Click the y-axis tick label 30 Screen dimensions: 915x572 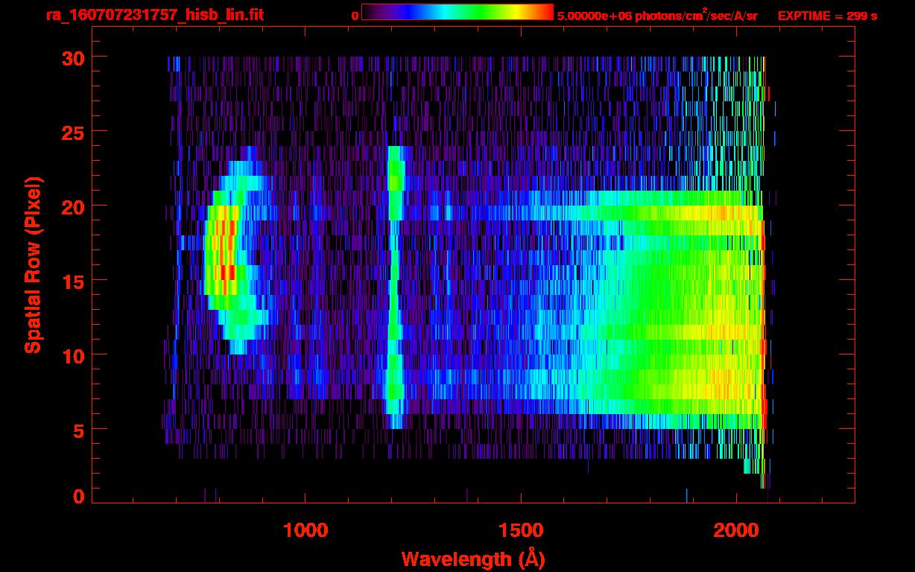click(75, 57)
